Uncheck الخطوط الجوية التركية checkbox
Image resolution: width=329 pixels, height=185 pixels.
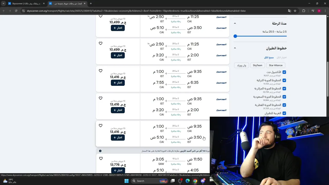point(284,80)
